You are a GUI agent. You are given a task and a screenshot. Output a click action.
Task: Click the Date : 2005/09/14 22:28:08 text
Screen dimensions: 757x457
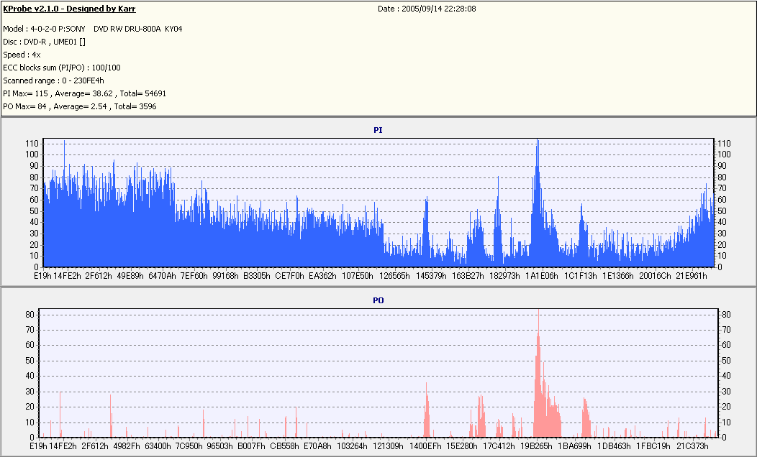point(427,9)
